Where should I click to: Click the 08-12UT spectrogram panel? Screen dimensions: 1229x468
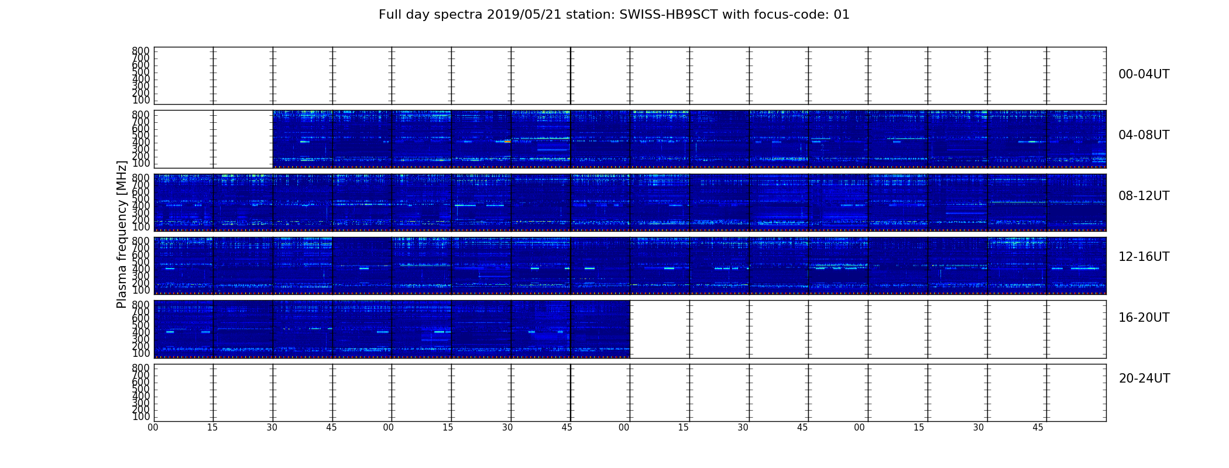[x=630, y=202]
